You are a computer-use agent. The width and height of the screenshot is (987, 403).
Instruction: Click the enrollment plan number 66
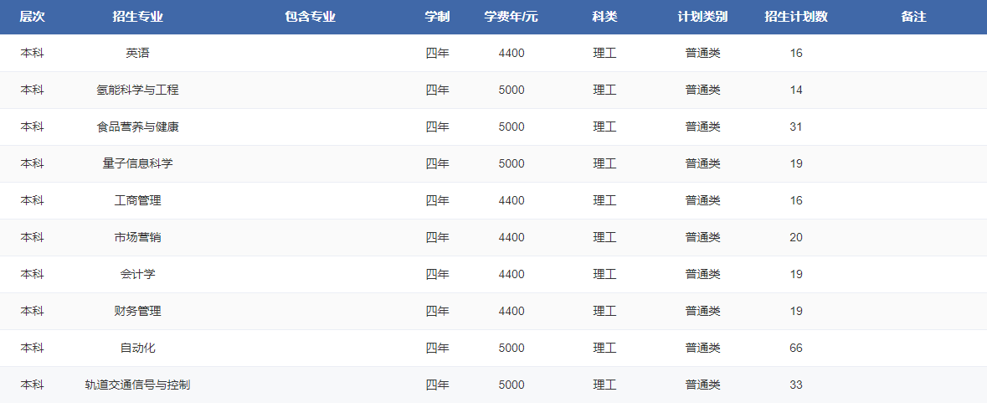795,348
